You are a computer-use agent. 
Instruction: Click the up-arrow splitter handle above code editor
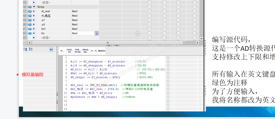pos(108,45)
